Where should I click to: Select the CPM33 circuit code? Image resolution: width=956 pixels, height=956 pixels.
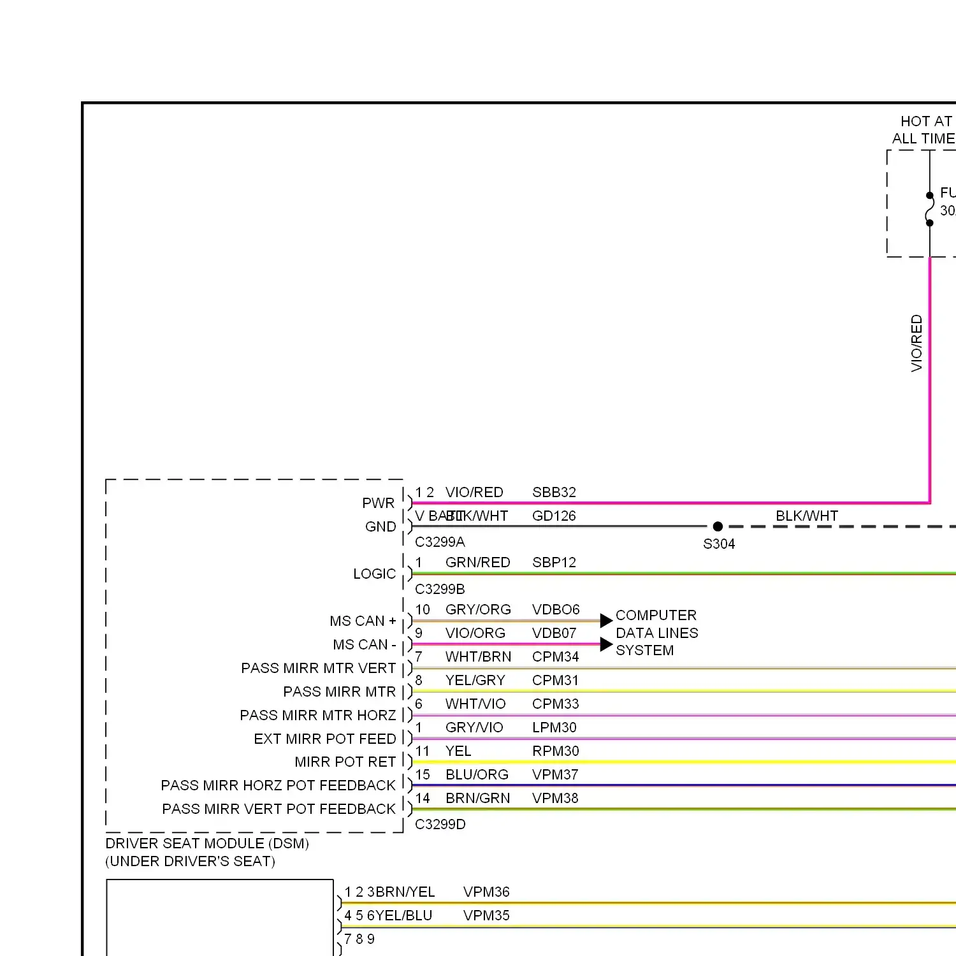[x=555, y=704]
